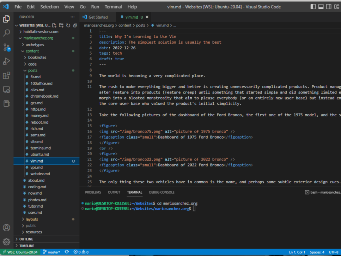Viewport: 341px width, 256px height.
Task: Open the Remote Explorer icon
Action: 6,90
